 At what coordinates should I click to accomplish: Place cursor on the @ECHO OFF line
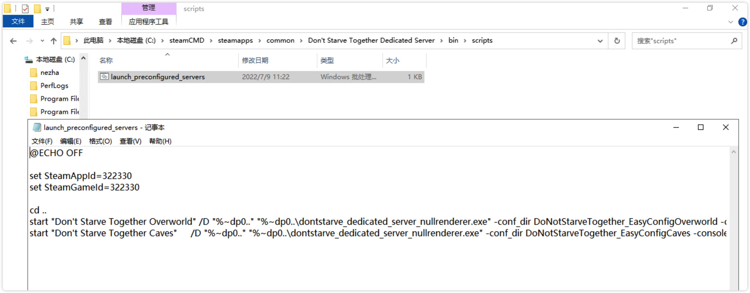pyautogui.click(x=57, y=153)
